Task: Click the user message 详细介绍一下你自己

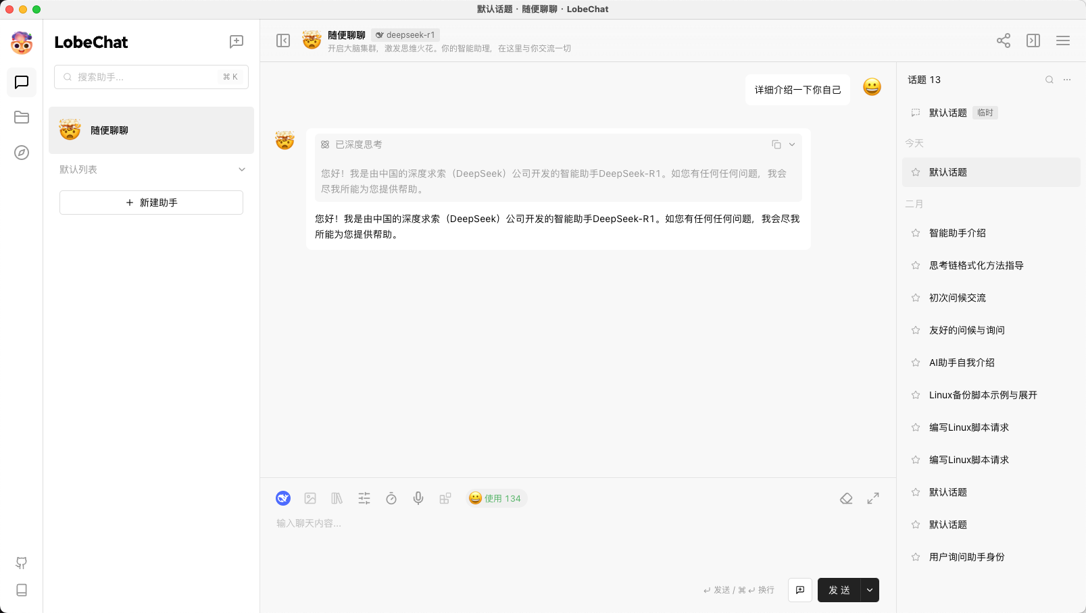Action: (x=797, y=90)
